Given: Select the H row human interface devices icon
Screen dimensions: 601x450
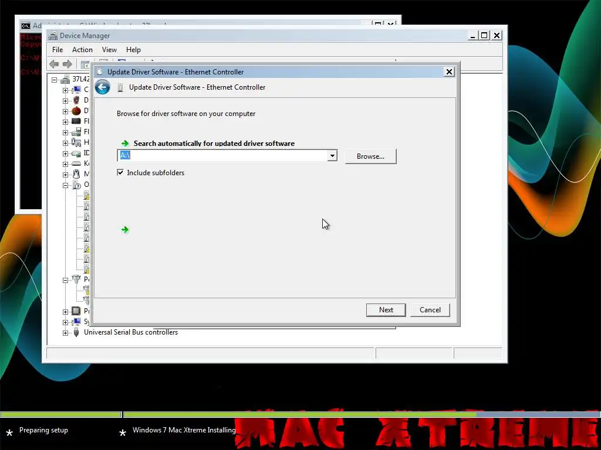Looking at the screenshot, I should coord(76,142).
